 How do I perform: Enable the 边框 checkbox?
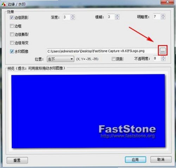coord(12,26)
